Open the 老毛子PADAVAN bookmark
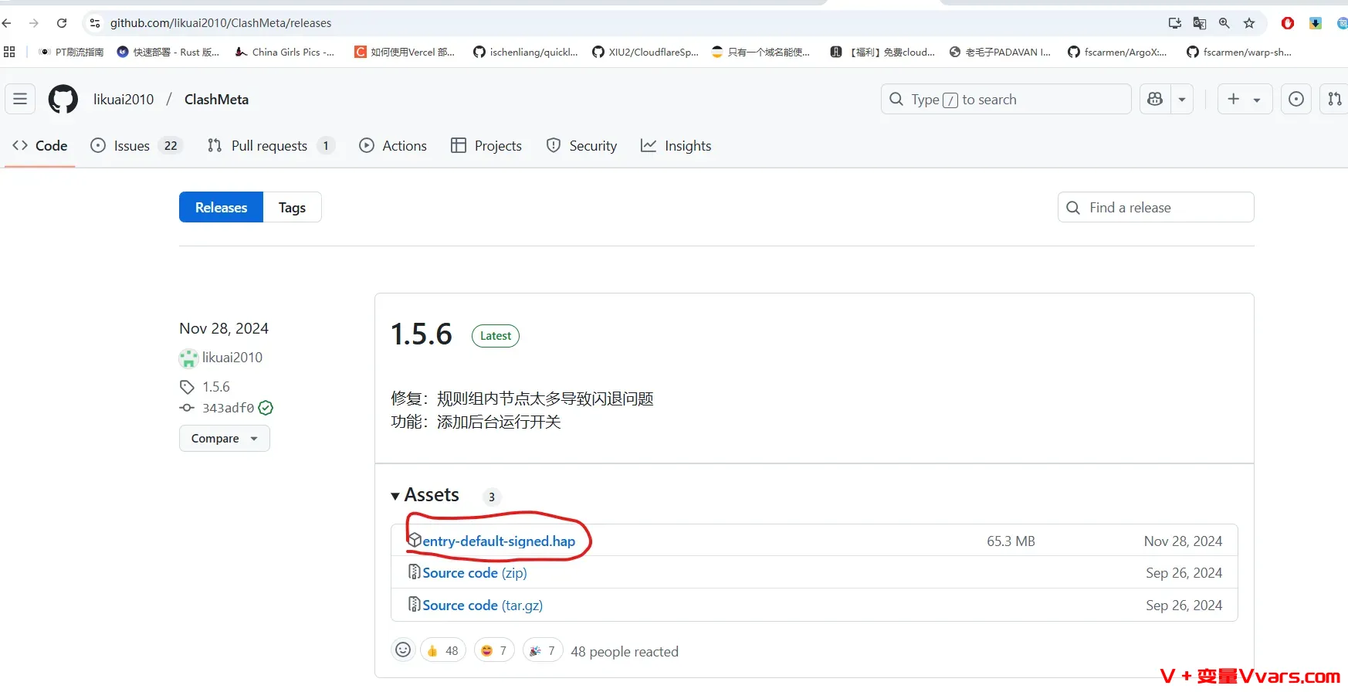 coord(1001,52)
